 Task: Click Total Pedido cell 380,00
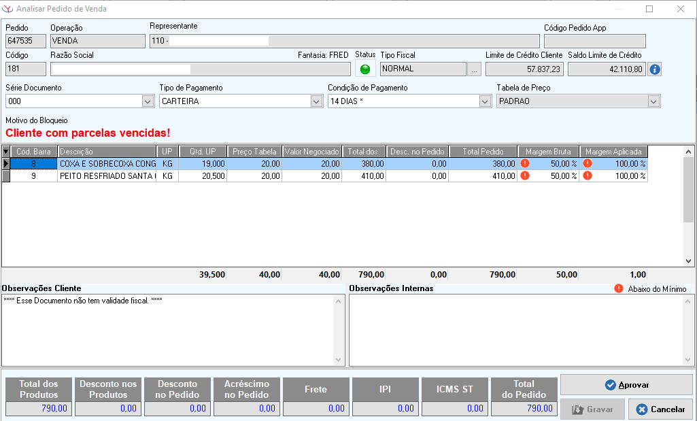click(483, 164)
